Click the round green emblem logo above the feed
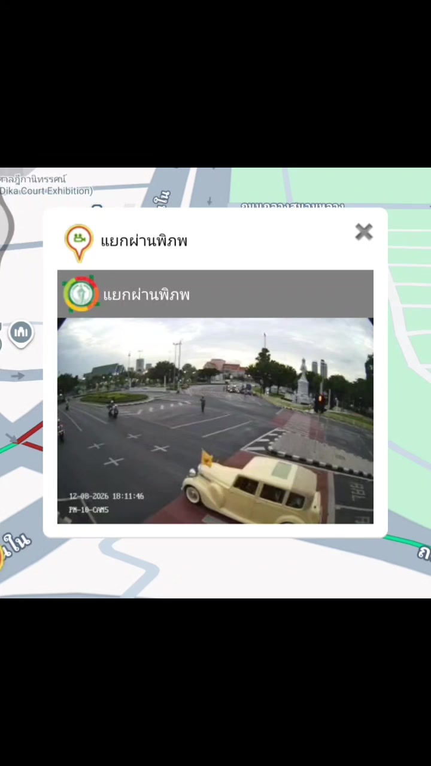Screen dimensions: 431x766 point(81,294)
